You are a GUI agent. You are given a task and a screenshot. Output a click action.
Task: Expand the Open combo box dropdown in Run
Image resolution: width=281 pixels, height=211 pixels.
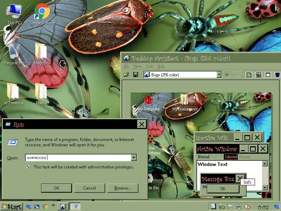click(134, 158)
